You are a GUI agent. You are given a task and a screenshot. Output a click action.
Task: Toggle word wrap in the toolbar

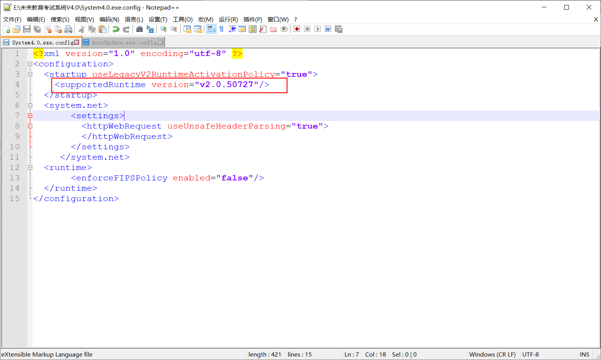coord(211,29)
